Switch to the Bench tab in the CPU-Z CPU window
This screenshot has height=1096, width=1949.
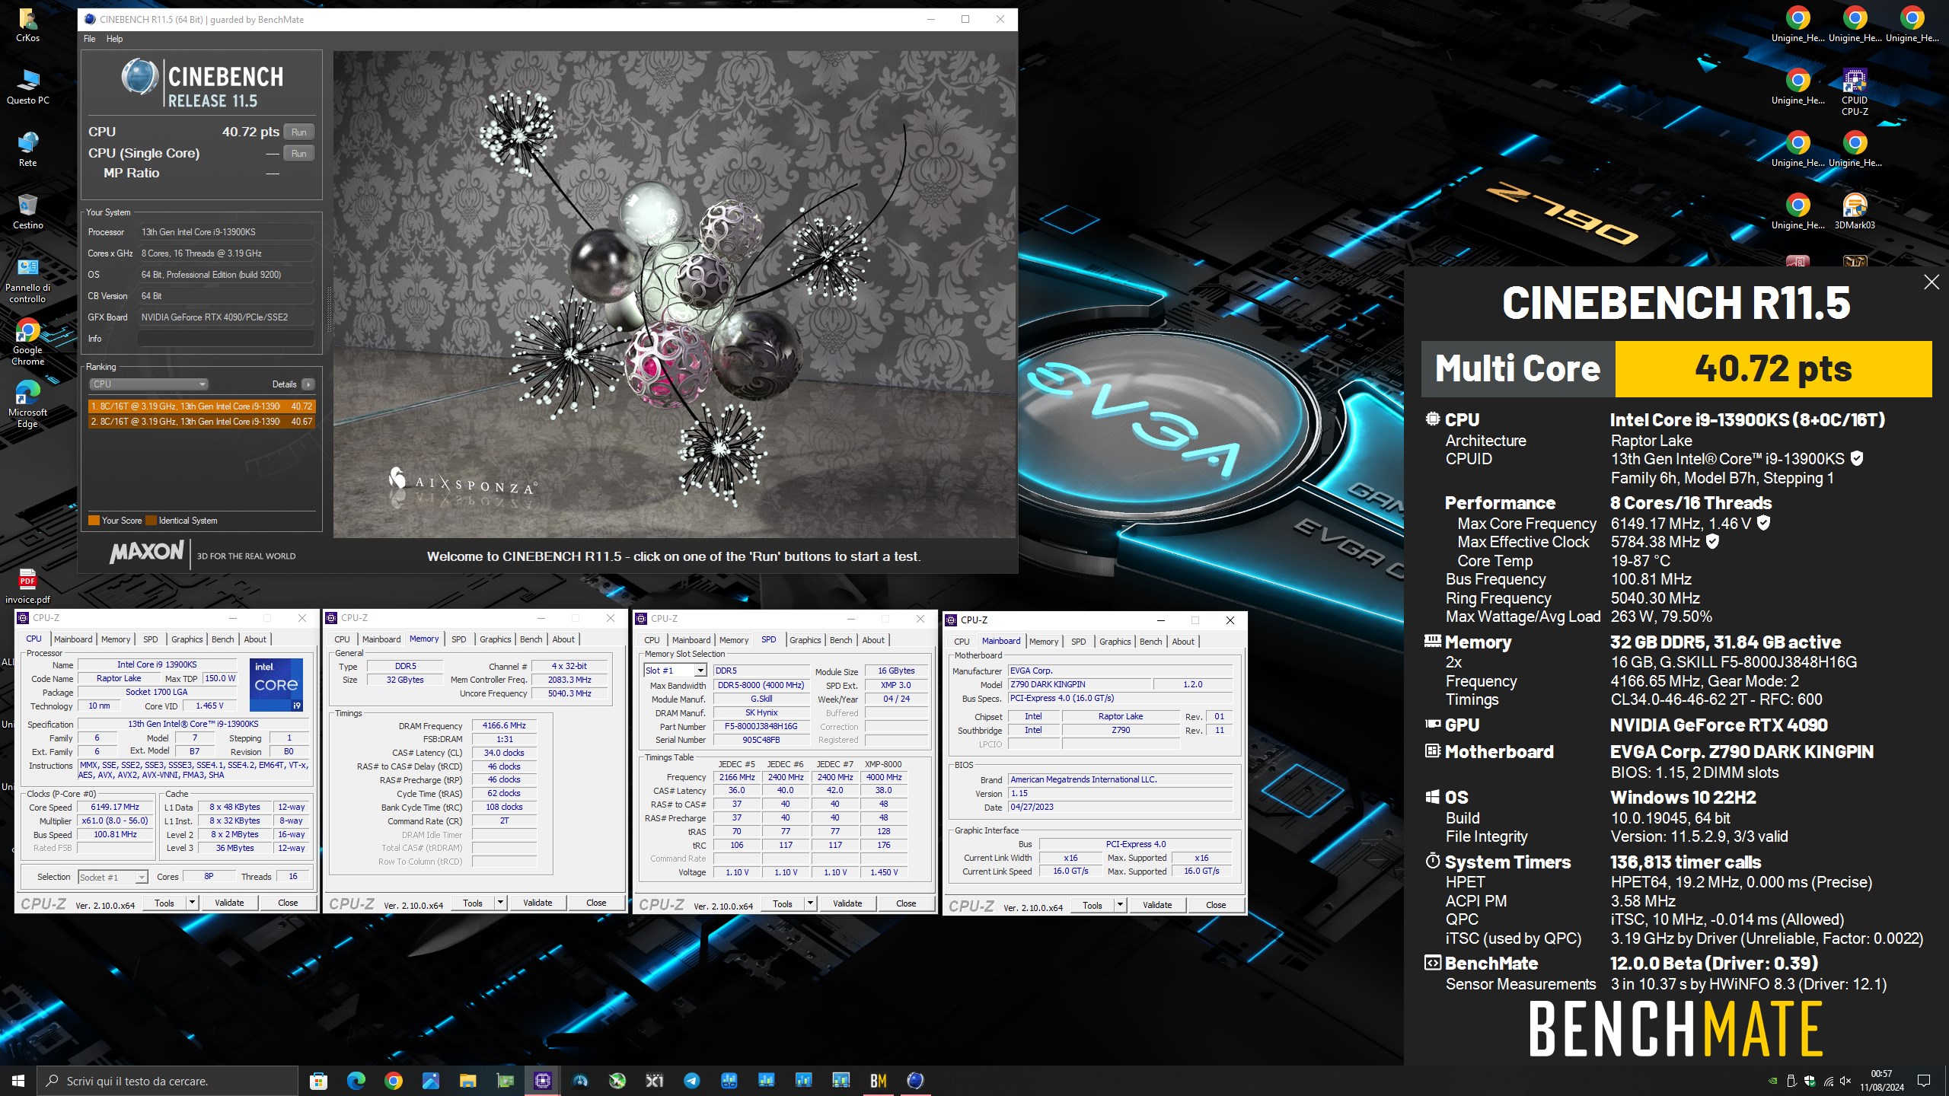click(x=222, y=639)
